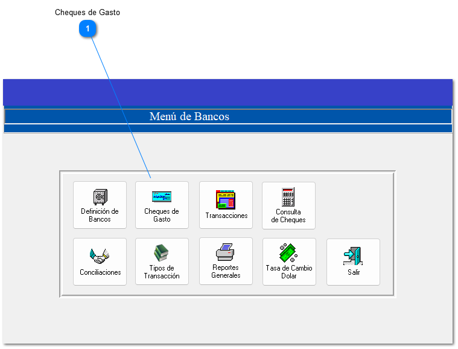Open the 'Definición de Bancos' text label
Screen dimensions: 458x349
click(100, 216)
